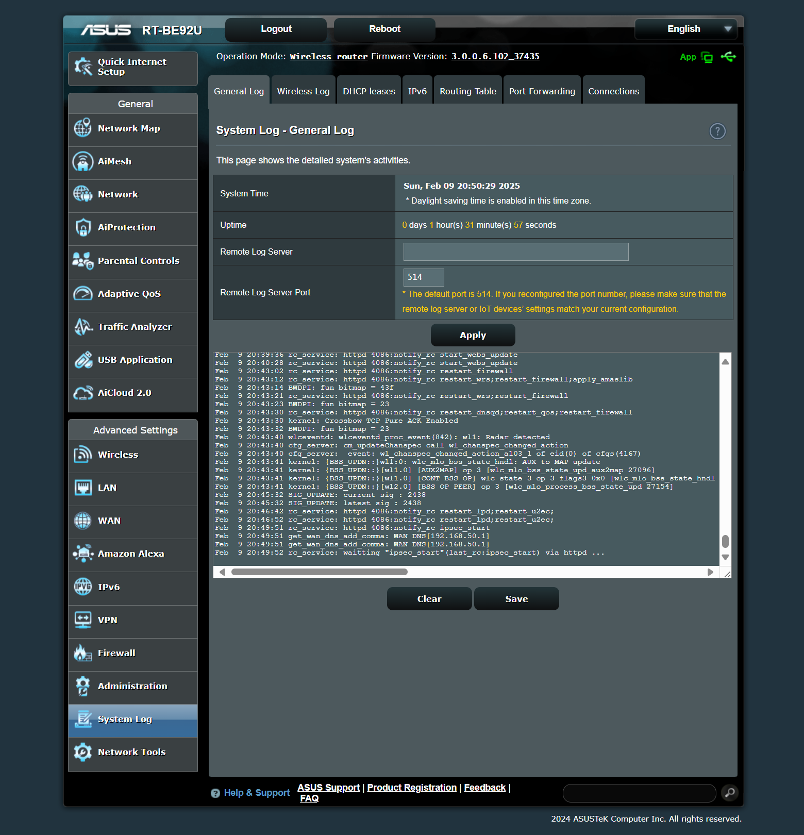Open the Amazon Alexa icon

(82, 554)
